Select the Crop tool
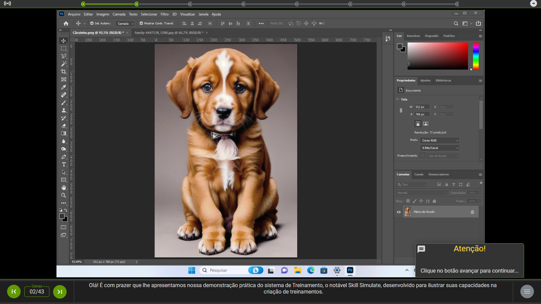 pos(64,72)
